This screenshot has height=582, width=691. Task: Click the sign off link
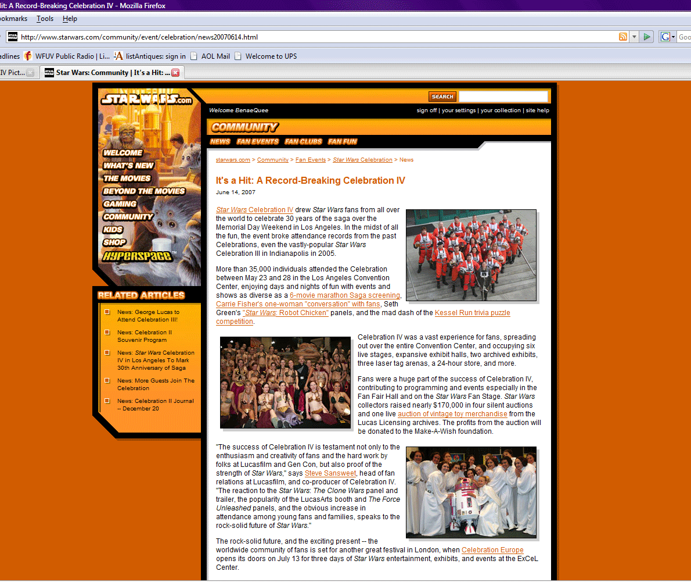pos(427,110)
